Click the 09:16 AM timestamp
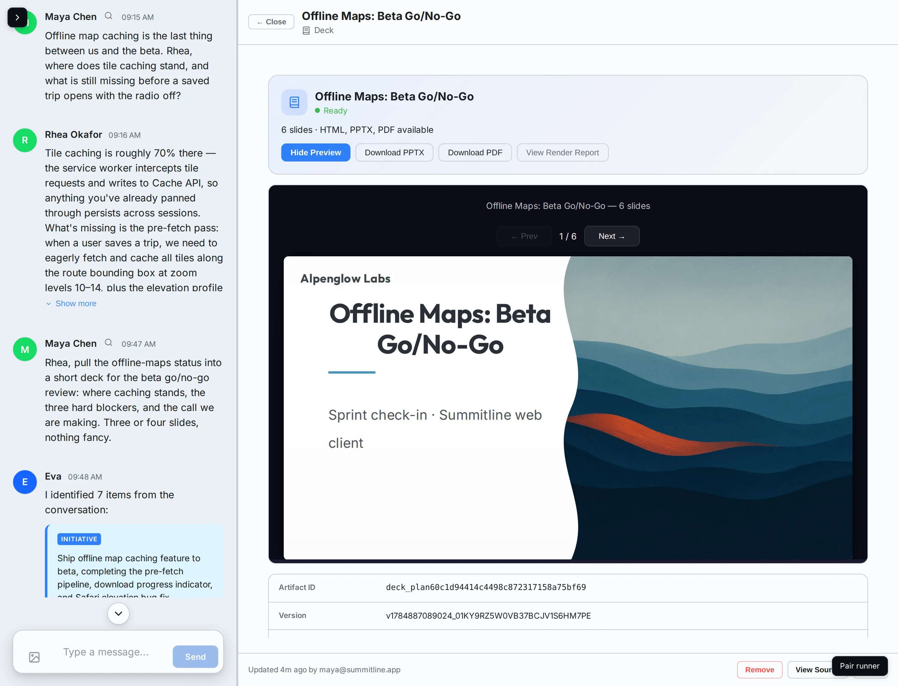This screenshot has height=686, width=898. point(124,135)
